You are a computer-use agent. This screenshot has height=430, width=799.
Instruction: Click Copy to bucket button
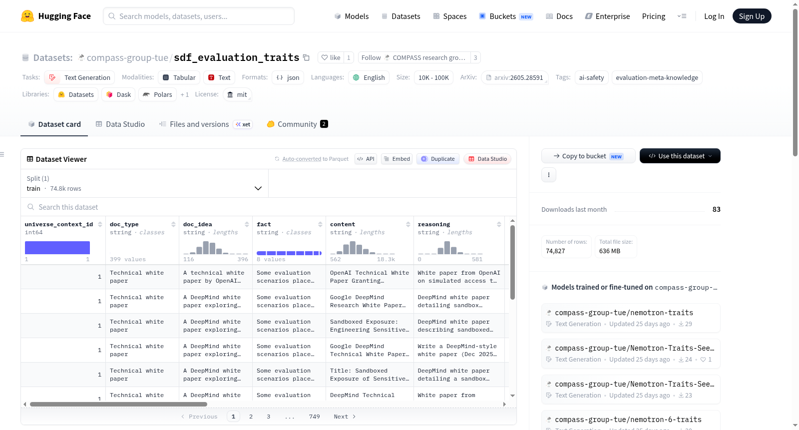(588, 156)
